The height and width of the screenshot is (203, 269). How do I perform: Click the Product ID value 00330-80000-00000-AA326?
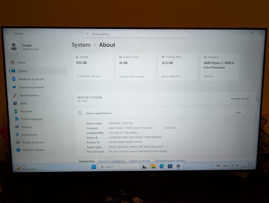click(125, 142)
